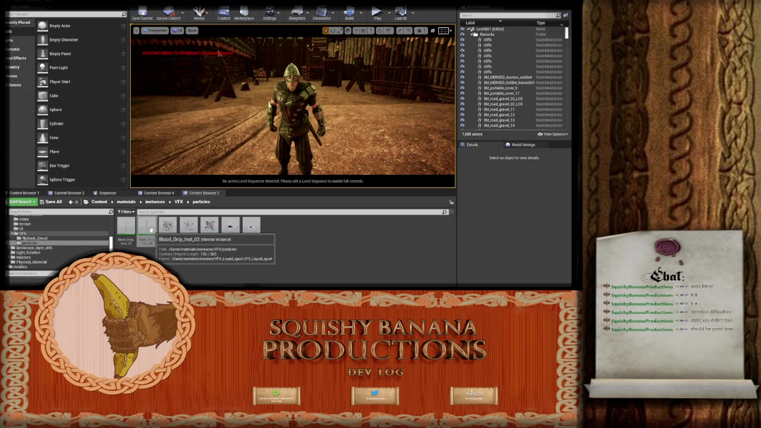This screenshot has width=761, height=428.
Task: Toggle visibility of SM_road_gravel_02_LO2
Action: pyautogui.click(x=463, y=99)
